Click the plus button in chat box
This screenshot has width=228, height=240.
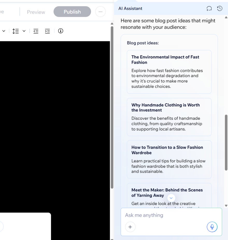click(x=130, y=227)
